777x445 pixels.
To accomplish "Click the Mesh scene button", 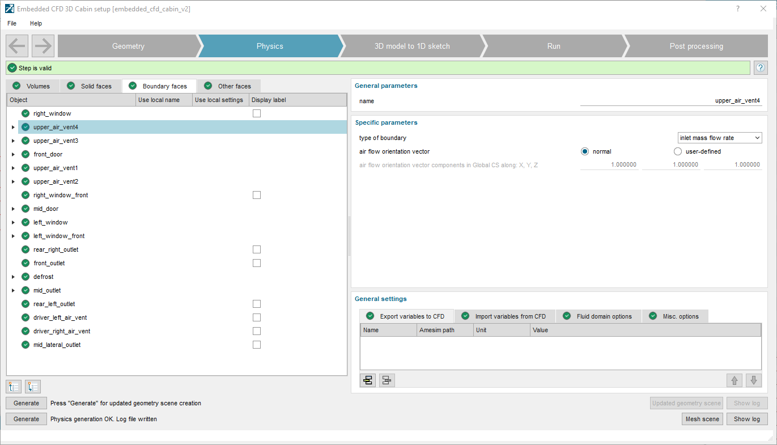I will click(702, 419).
